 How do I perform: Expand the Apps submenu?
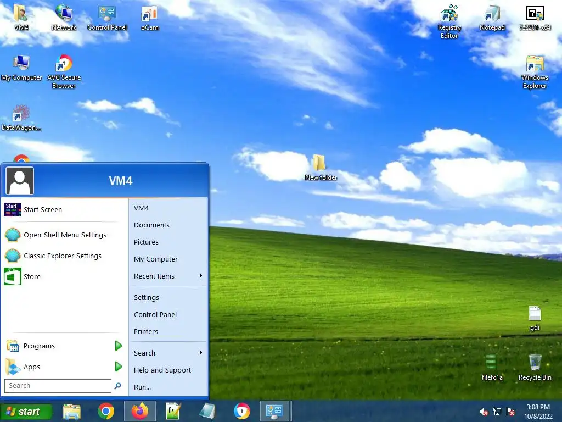(64, 367)
